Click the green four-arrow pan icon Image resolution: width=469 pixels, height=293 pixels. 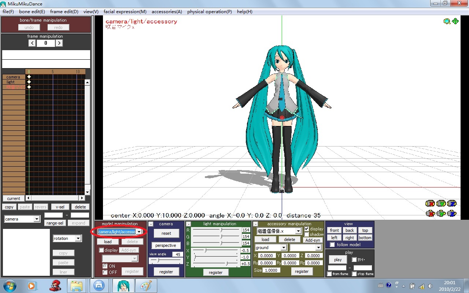(x=455, y=21)
